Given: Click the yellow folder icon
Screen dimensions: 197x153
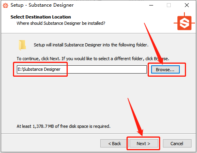Looking at the screenshot, I should tap(22, 45).
